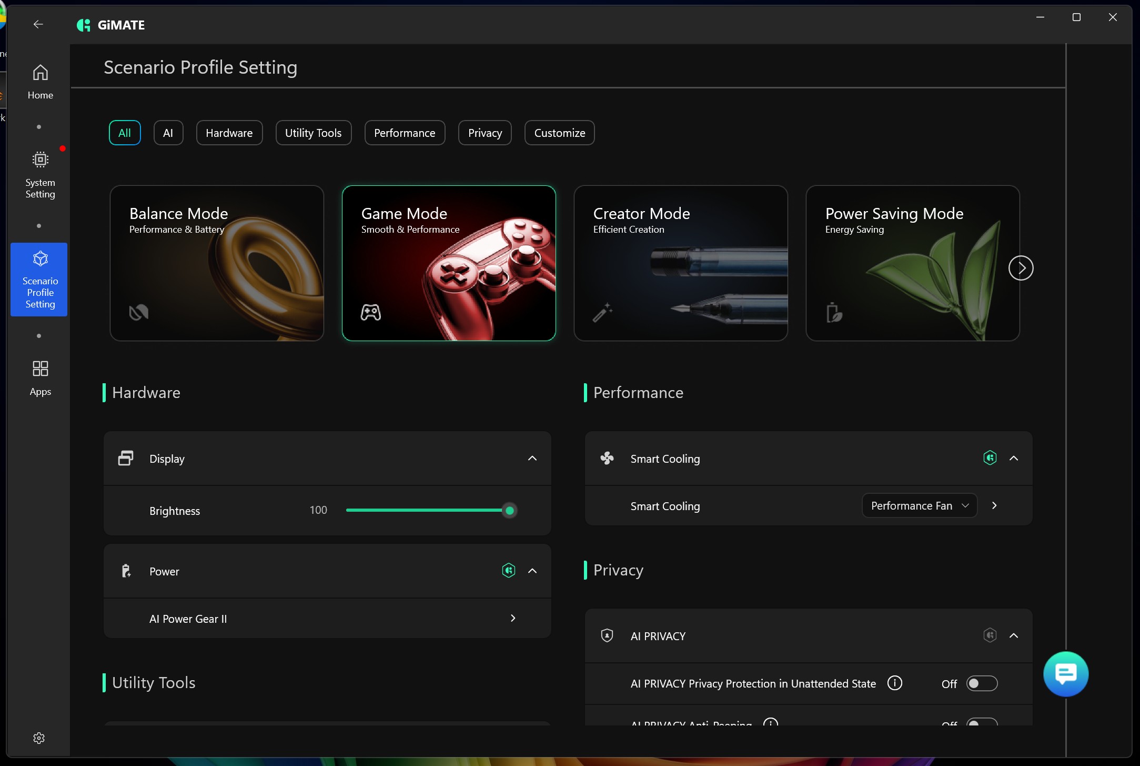Select the Creator Mode profile card
The image size is (1140, 766).
tap(680, 263)
